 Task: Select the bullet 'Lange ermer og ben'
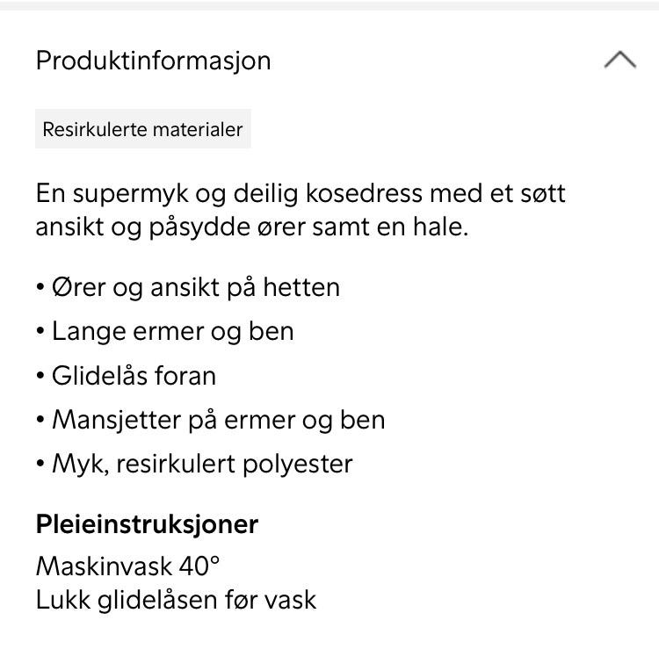pos(172,331)
